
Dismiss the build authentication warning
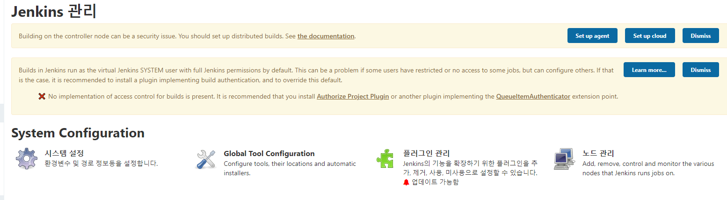[x=700, y=70]
